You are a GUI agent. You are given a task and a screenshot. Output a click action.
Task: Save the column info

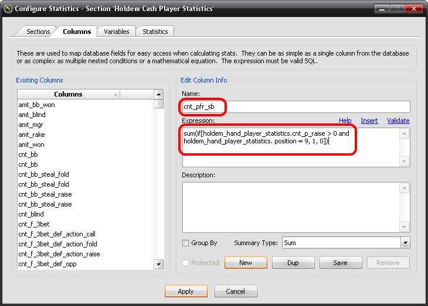coord(340,263)
